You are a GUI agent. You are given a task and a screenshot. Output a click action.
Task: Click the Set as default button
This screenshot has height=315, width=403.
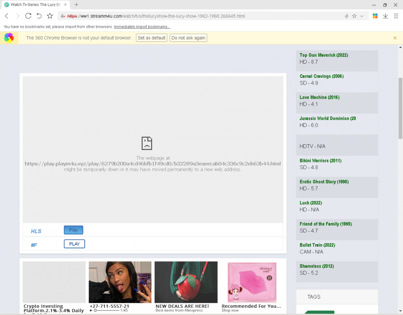[152, 38]
